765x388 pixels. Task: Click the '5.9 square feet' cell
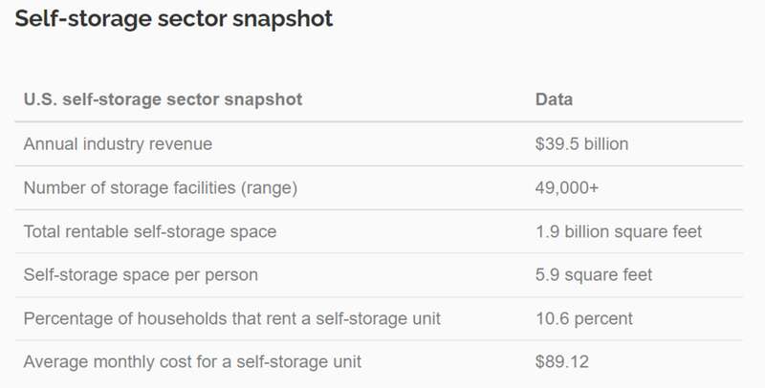594,275
